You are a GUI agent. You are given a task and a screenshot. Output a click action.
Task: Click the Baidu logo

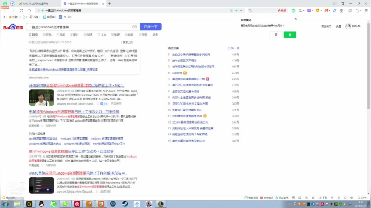pyautogui.click(x=13, y=27)
